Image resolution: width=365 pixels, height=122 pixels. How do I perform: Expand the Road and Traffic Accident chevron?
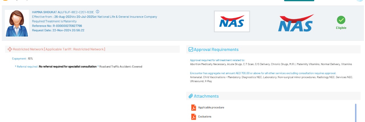pos(98,67)
